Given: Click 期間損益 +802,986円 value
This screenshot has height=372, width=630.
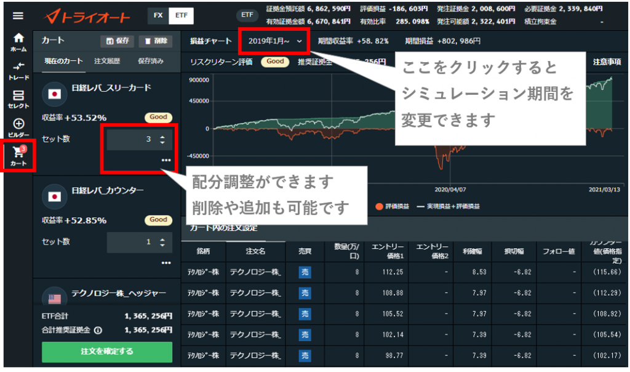Looking at the screenshot, I should [459, 41].
